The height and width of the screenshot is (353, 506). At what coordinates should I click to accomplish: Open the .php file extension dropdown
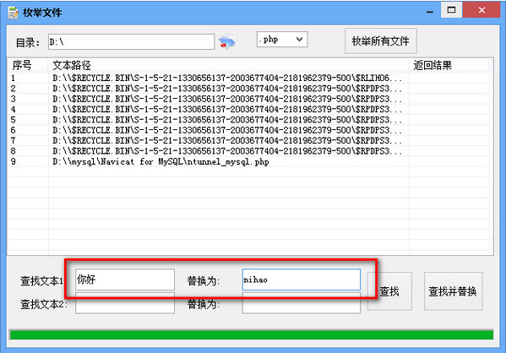(x=282, y=40)
